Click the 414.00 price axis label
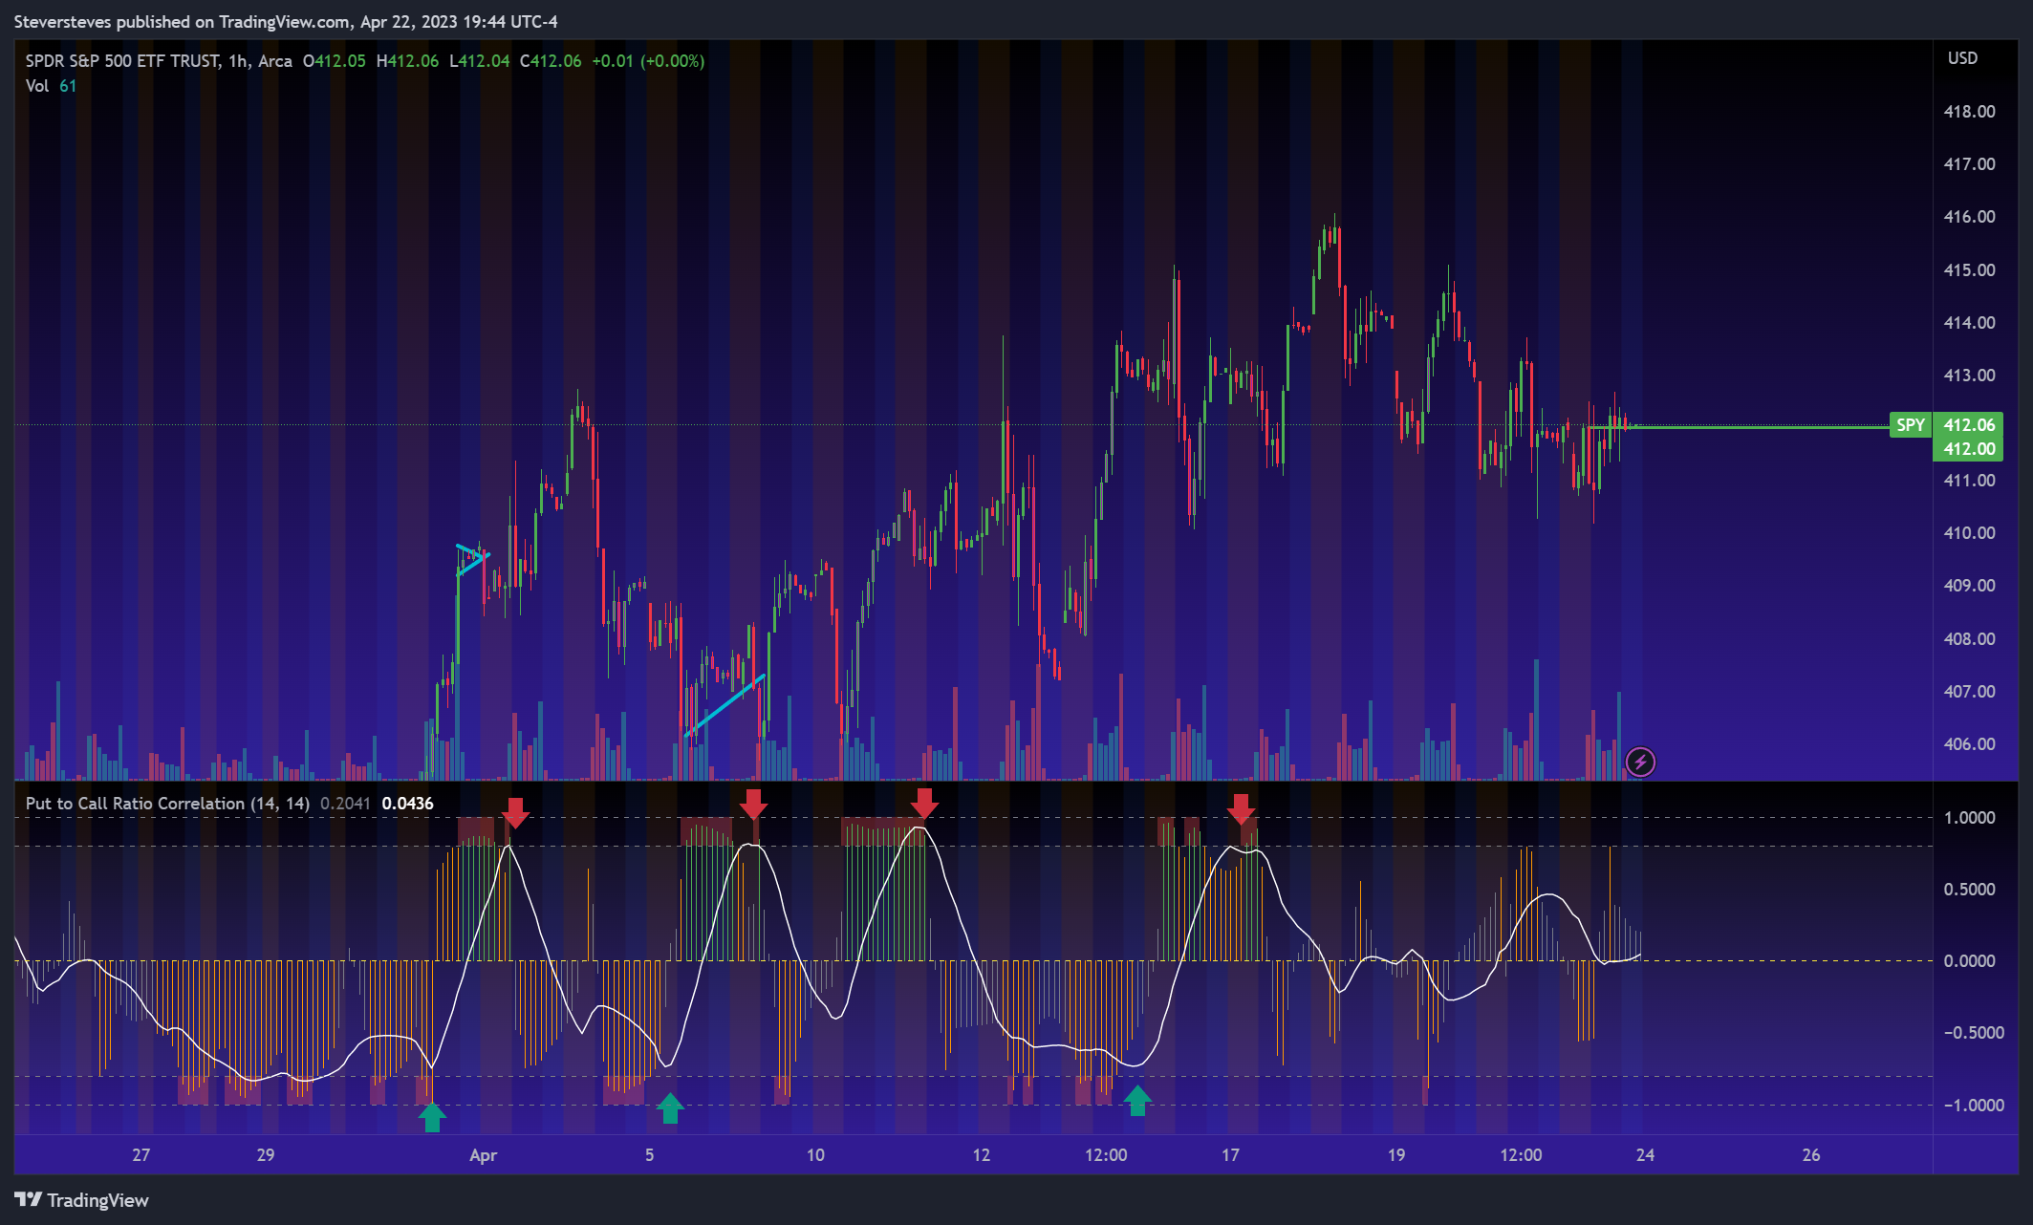2033x1225 pixels. coord(1970,323)
